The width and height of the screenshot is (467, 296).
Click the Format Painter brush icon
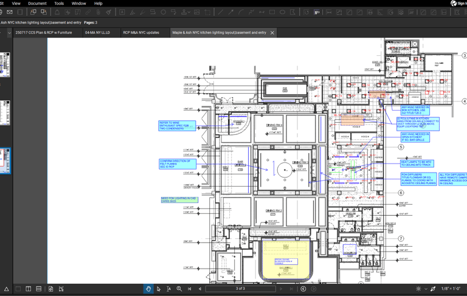[109, 12]
